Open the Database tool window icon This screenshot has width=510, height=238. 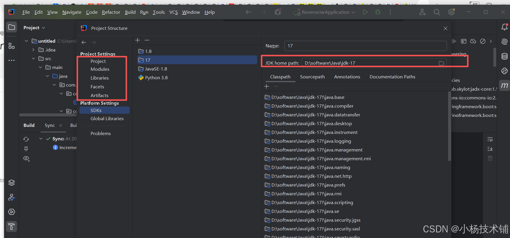504,56
